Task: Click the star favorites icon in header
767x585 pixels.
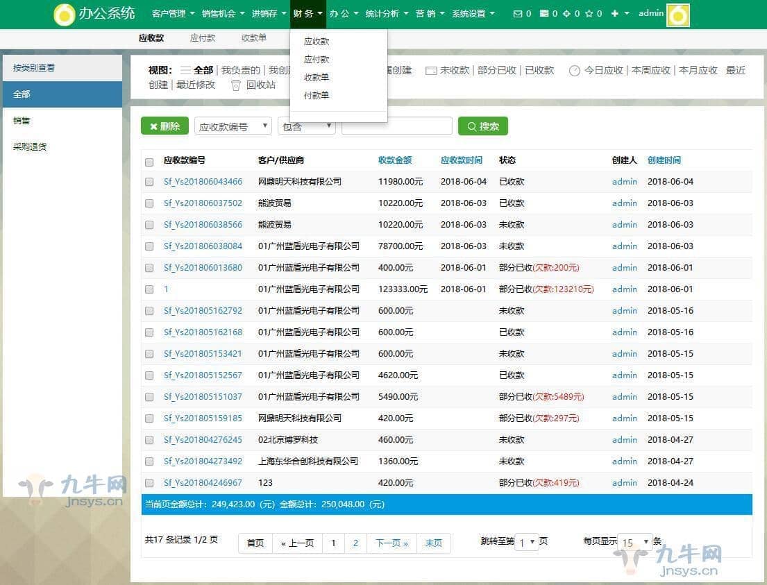Action: pos(589,14)
